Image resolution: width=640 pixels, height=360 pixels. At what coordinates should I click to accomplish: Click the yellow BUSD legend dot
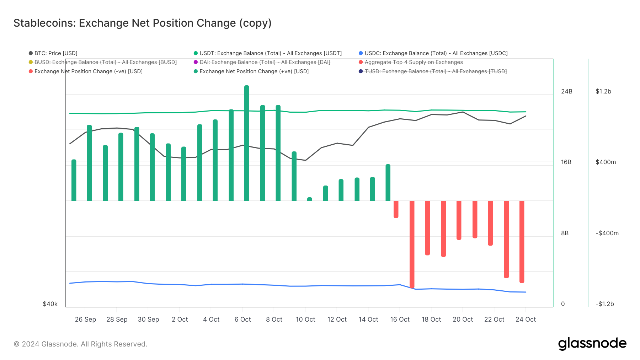point(31,62)
